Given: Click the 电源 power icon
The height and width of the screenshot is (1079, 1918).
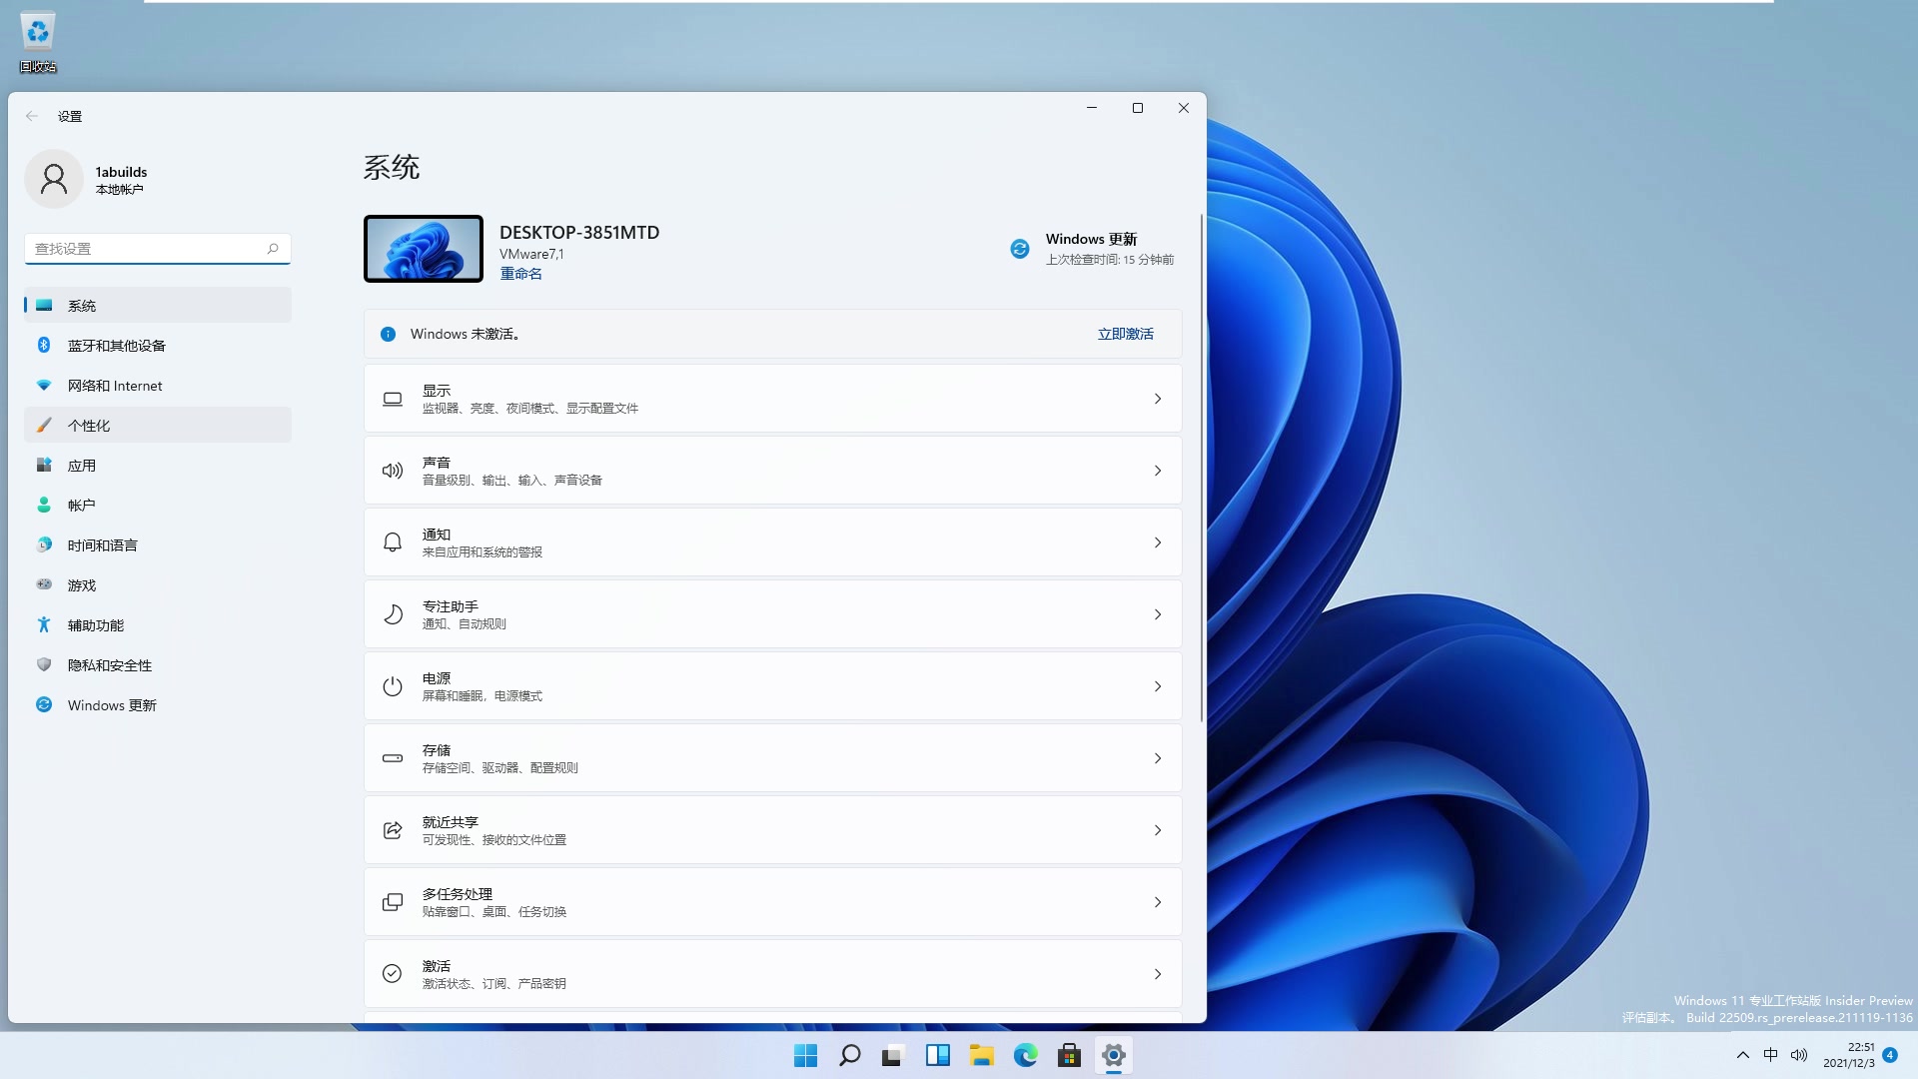Looking at the screenshot, I should [393, 686].
